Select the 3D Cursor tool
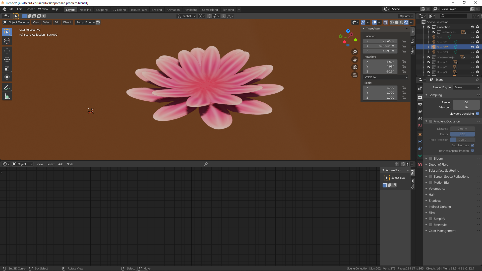 point(7,41)
